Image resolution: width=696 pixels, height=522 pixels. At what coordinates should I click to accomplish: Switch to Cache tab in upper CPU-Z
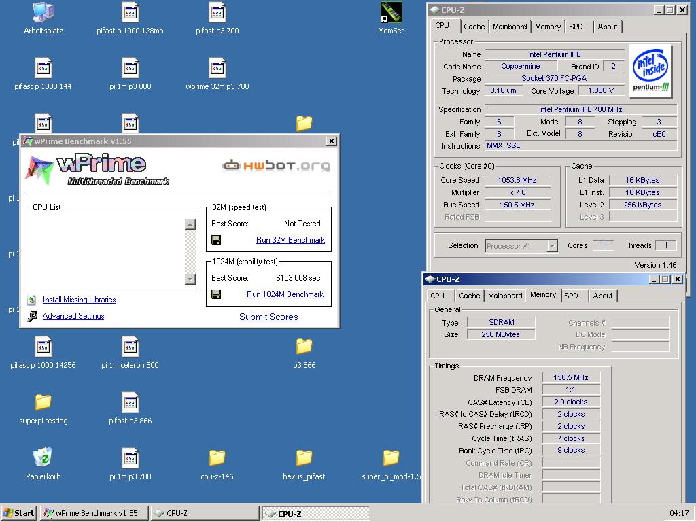click(x=474, y=27)
